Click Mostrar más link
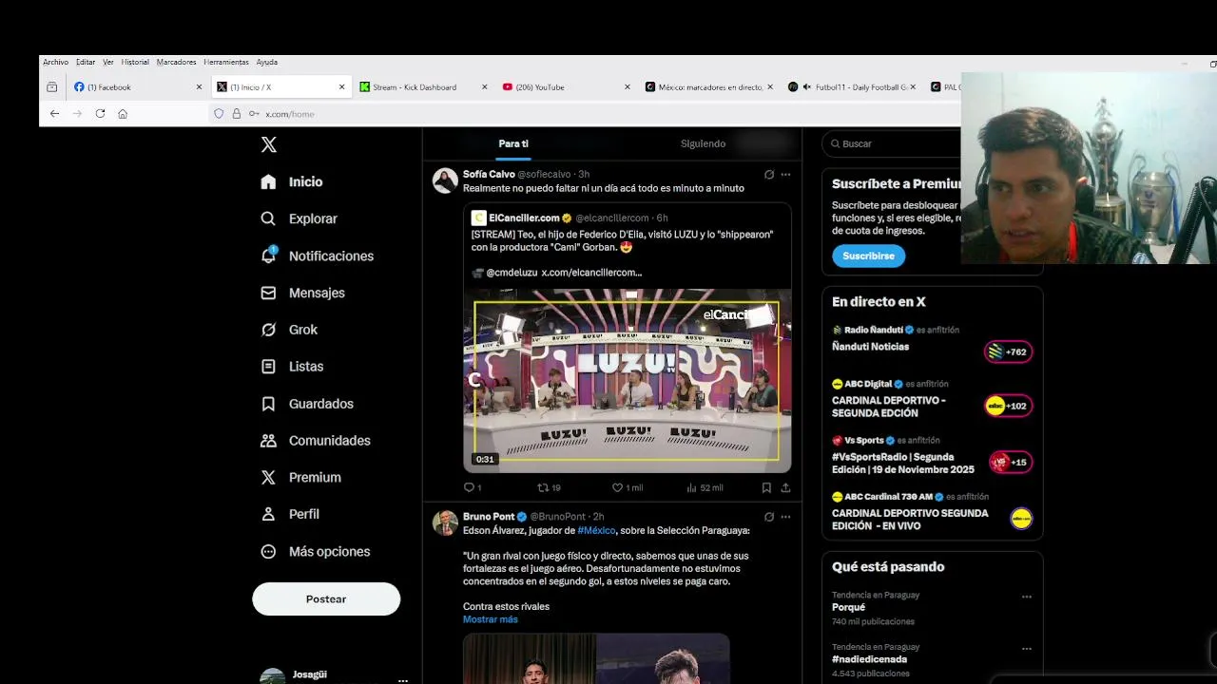The height and width of the screenshot is (684, 1217). tap(491, 619)
